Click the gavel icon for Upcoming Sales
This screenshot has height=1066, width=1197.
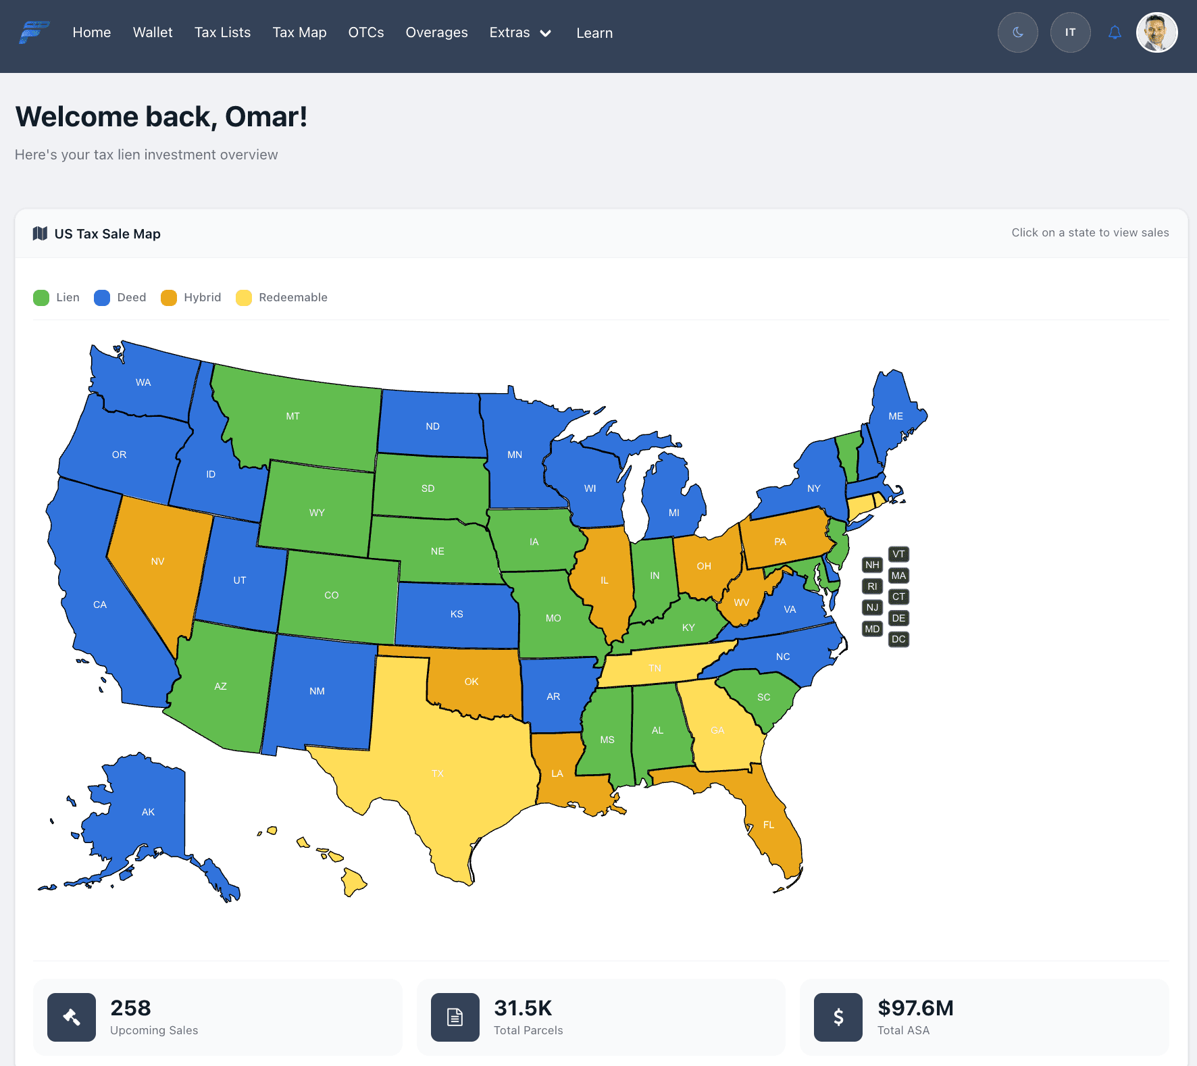(71, 1017)
